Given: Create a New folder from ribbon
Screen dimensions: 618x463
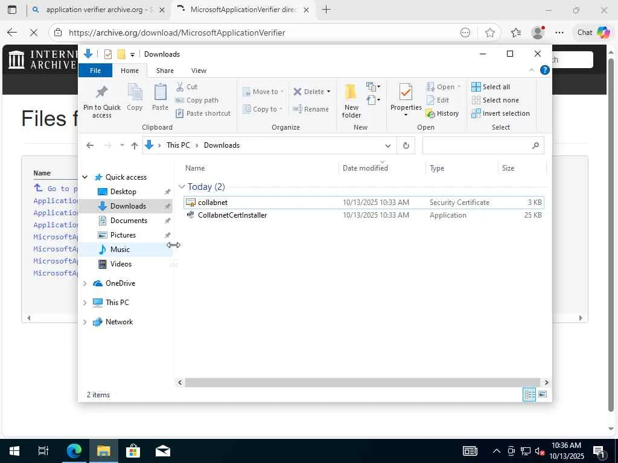Looking at the screenshot, I should pos(351,101).
